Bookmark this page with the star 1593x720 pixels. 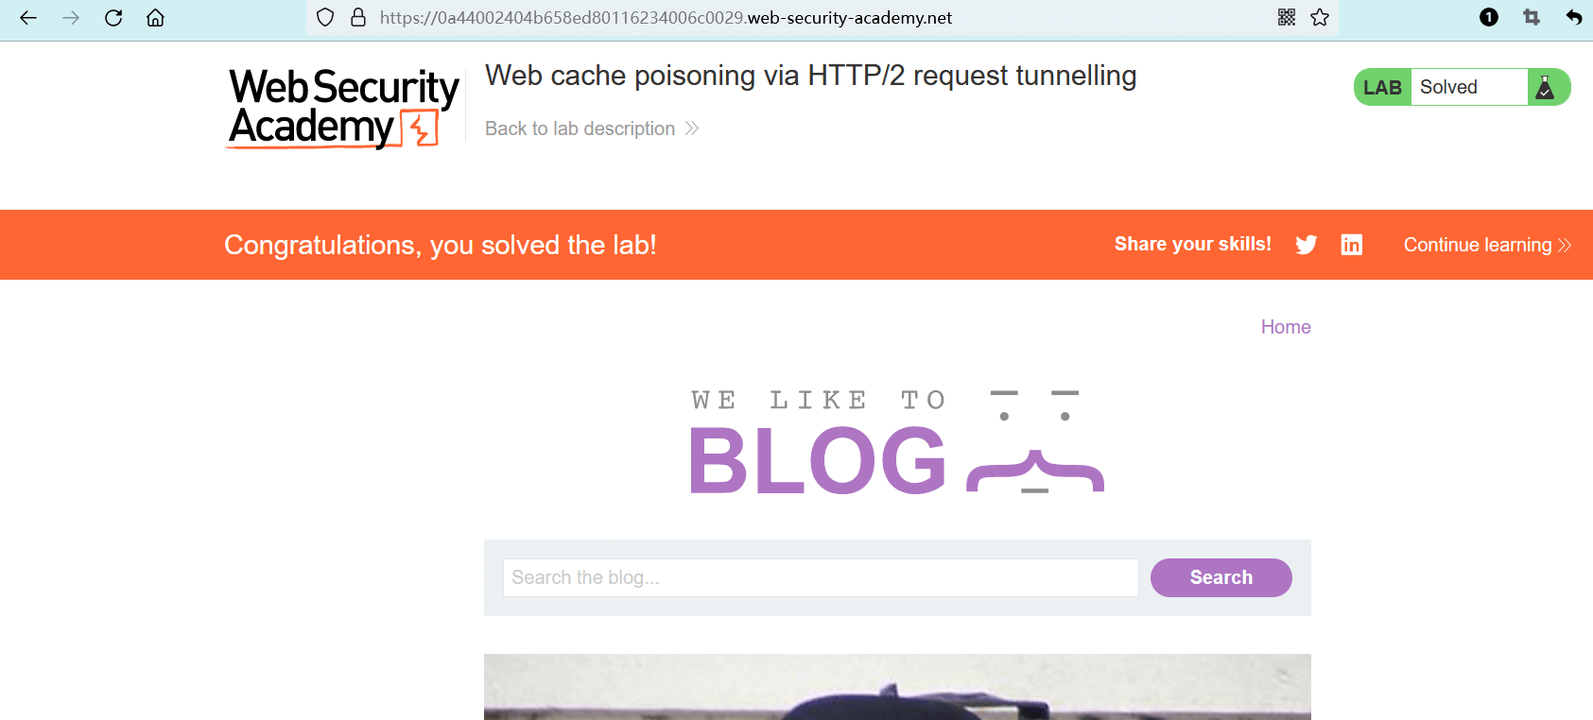1320,17
